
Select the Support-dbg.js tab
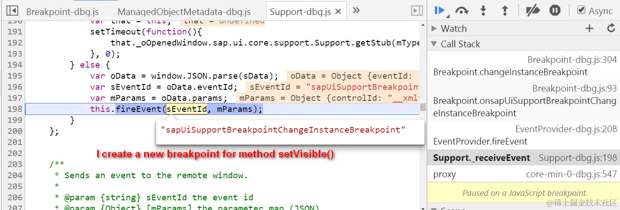point(300,11)
